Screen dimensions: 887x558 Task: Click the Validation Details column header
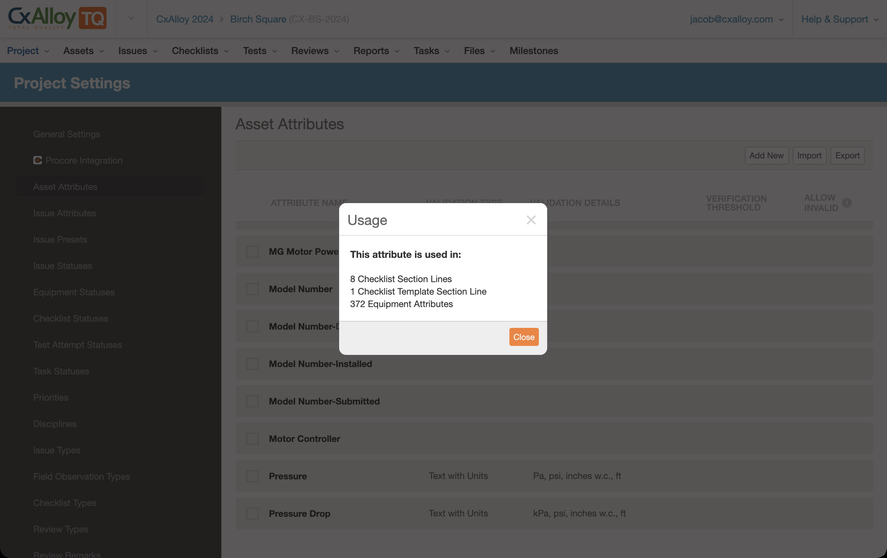[575, 203]
